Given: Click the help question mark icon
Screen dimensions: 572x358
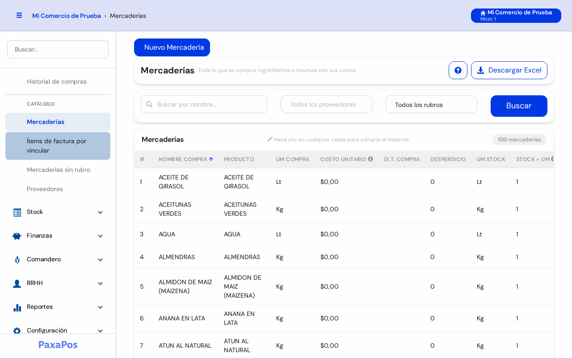Looking at the screenshot, I should [458, 70].
